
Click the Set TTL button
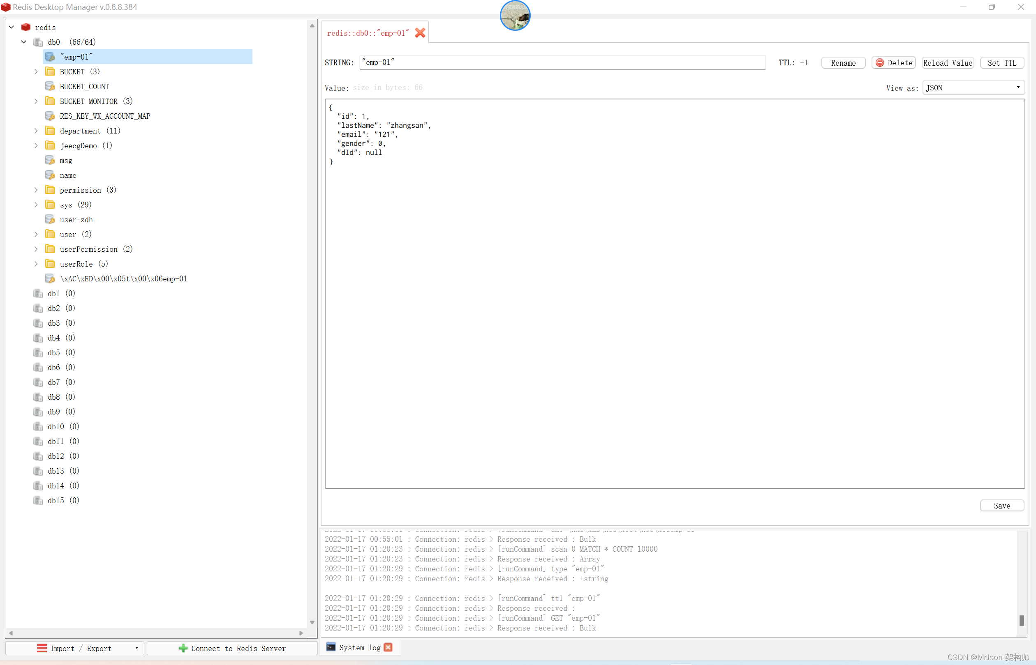(x=1002, y=62)
